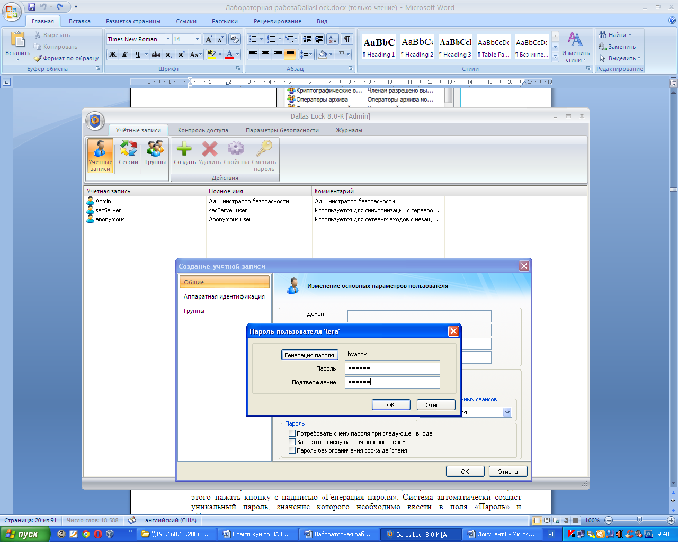Image resolution: width=678 pixels, height=542 pixels.
Task: Switch to Вставка ribbon tab
Action: point(79,21)
